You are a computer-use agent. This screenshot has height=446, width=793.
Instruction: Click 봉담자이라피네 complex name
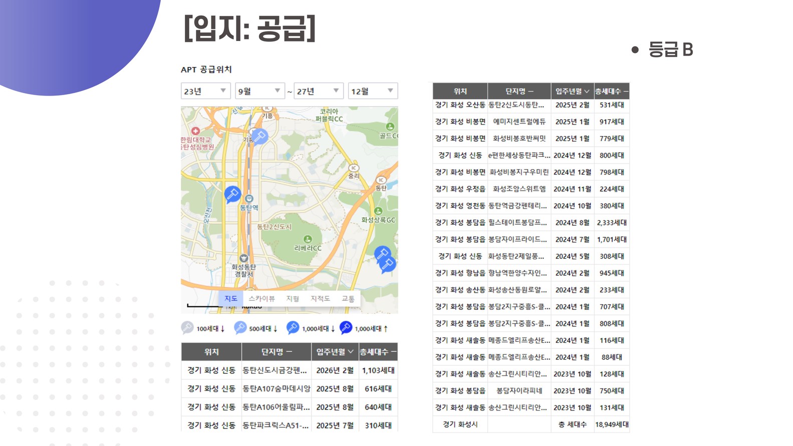tap(519, 390)
